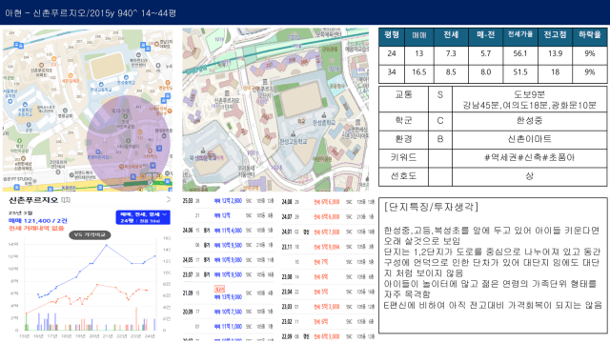This screenshot has height=343, width=610.
Task: Select the 신촌푸르지오 chart heading
Action: point(33,200)
